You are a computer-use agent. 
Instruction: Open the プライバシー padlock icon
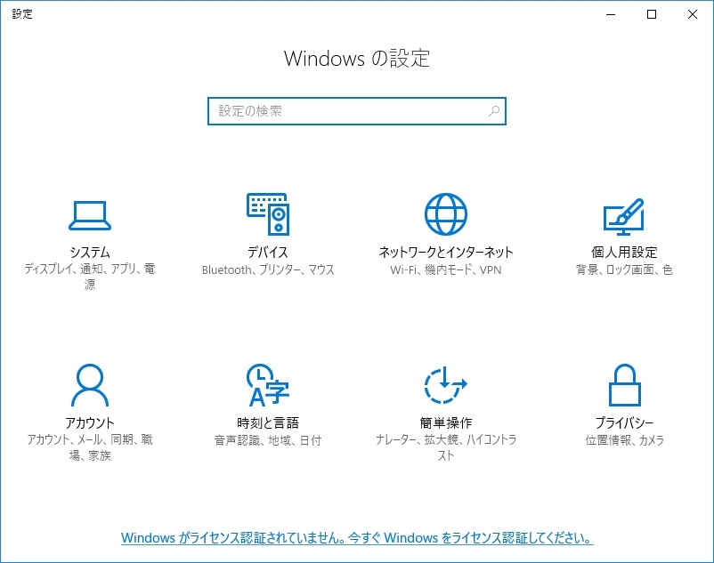click(624, 385)
